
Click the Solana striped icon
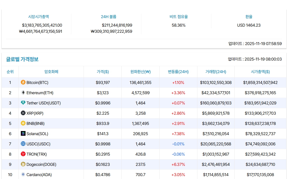tap(23, 134)
